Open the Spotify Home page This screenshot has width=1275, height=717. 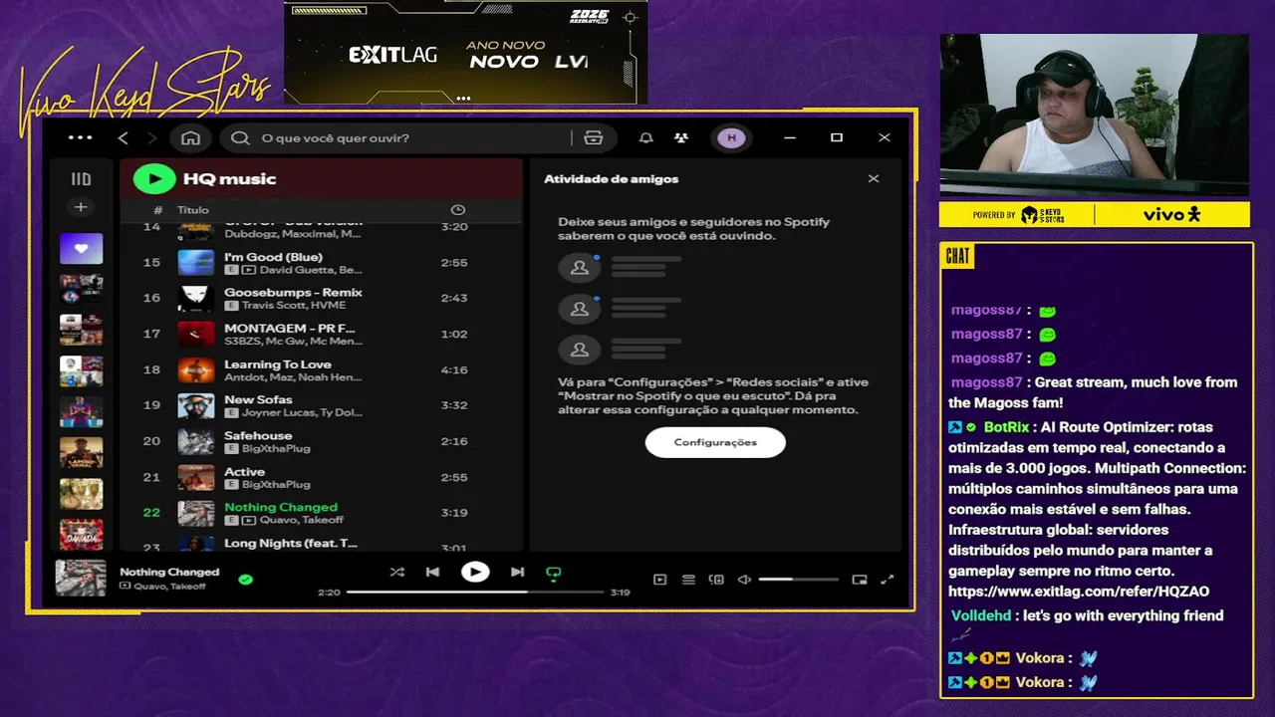190,137
